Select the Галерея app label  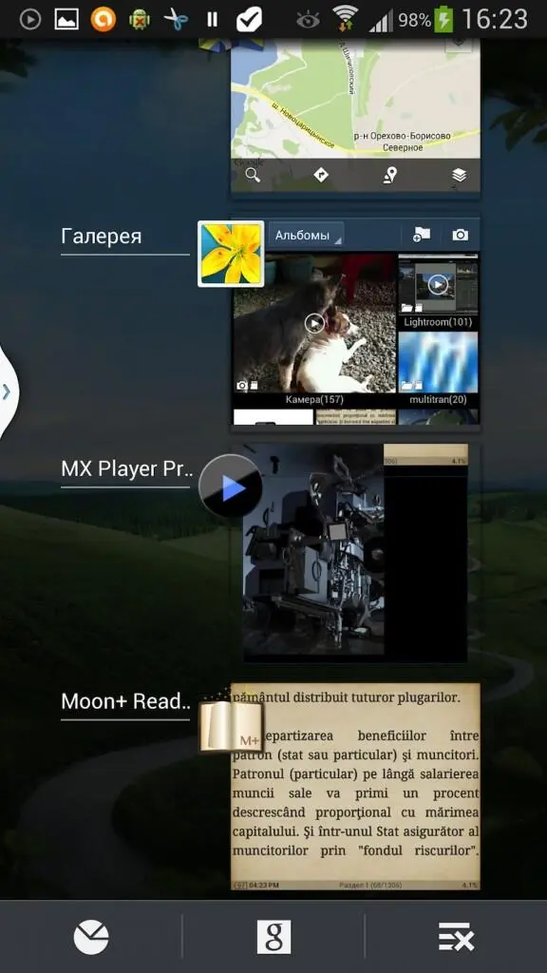click(x=102, y=237)
